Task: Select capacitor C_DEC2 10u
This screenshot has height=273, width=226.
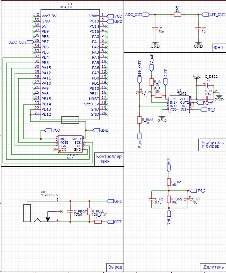Action: (x=207, y=85)
